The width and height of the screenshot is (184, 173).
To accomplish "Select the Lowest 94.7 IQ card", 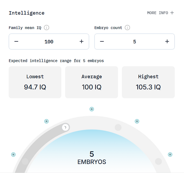I will 35,82.
